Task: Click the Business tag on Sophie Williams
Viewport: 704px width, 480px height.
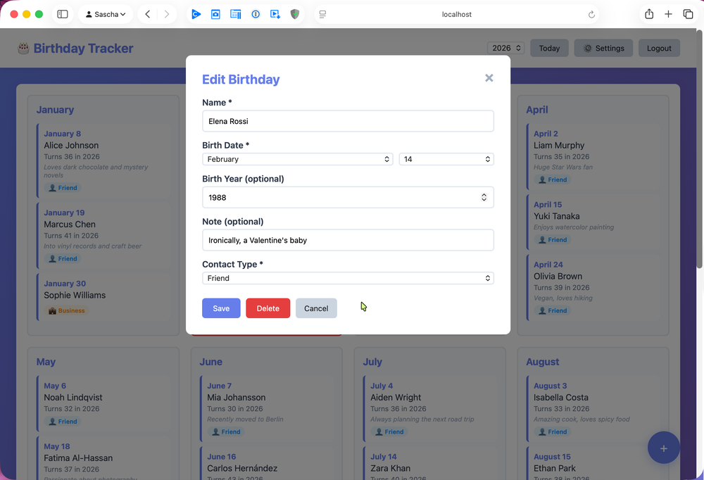Action: pyautogui.click(x=66, y=310)
